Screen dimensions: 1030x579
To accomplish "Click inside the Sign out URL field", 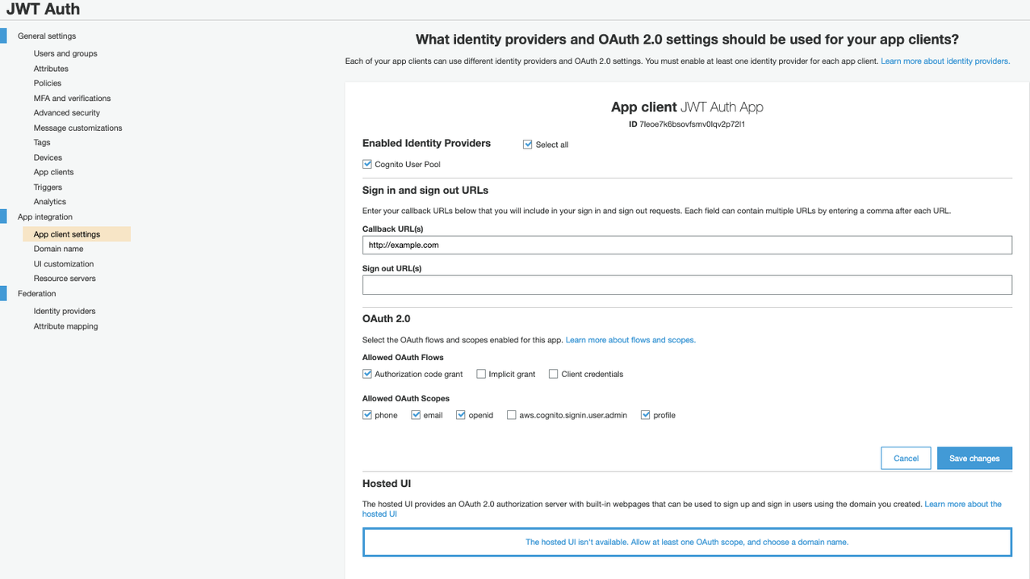I will (x=686, y=284).
